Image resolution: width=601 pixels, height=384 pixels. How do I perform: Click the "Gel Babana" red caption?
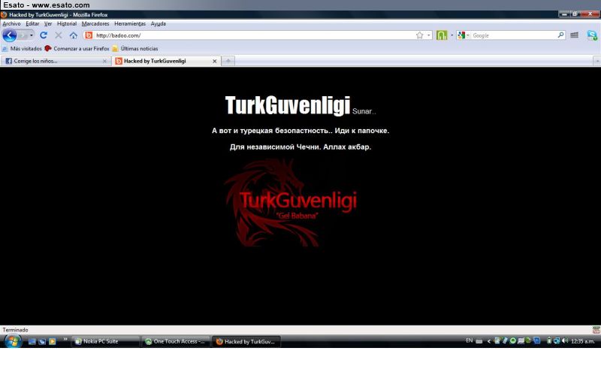[x=297, y=216]
